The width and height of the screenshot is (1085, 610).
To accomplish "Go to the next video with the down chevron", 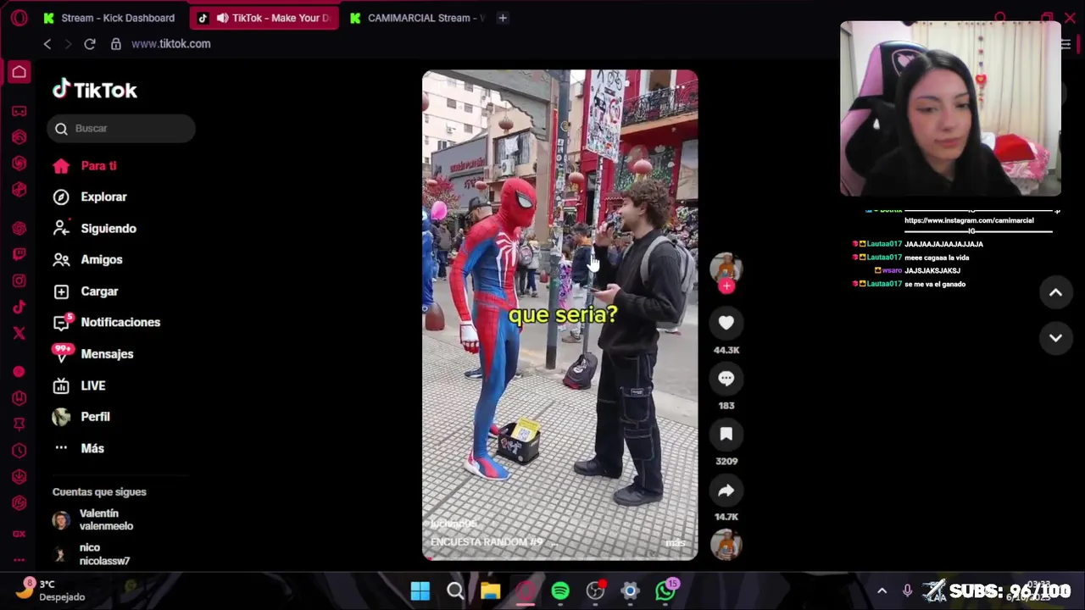I will pos(1055,337).
